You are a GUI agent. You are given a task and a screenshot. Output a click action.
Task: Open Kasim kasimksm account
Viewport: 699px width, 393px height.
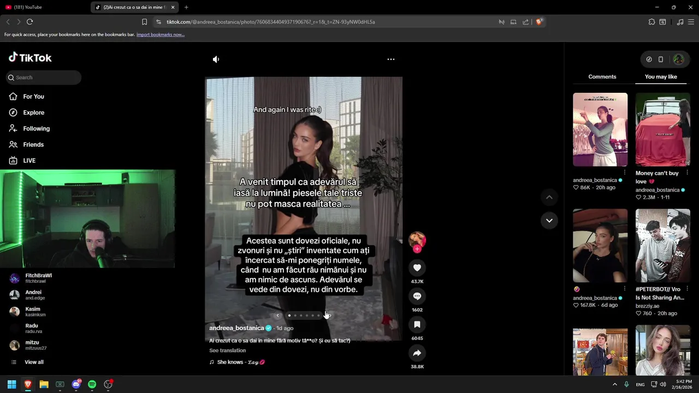coord(28,312)
